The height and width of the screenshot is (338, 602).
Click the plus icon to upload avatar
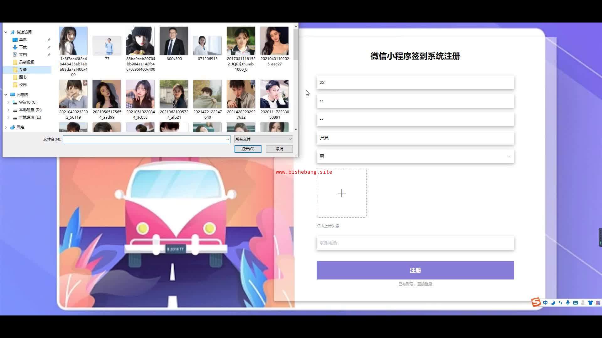(x=341, y=193)
